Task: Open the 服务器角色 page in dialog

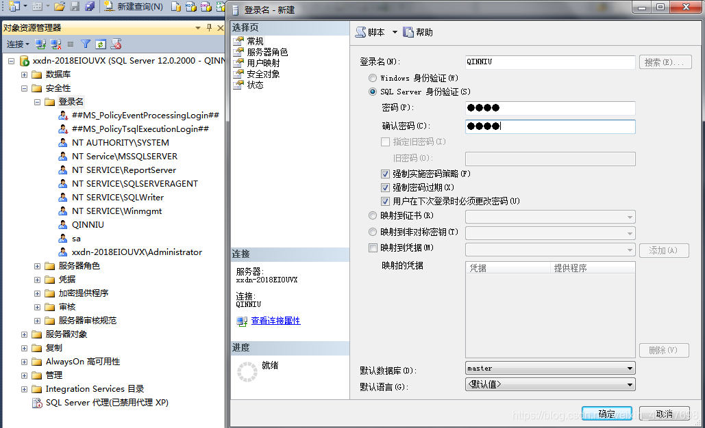Action: (x=267, y=52)
